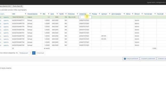Open filter for Дата продажи column
This screenshot has width=166, height=93.
pos(124,14)
